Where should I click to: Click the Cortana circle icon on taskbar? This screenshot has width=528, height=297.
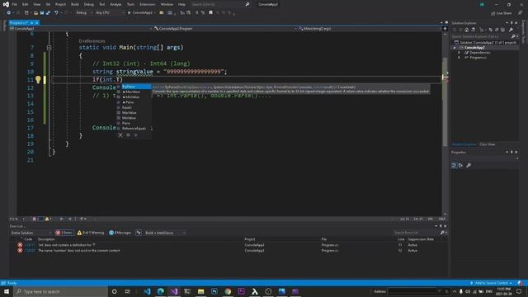tap(114, 291)
